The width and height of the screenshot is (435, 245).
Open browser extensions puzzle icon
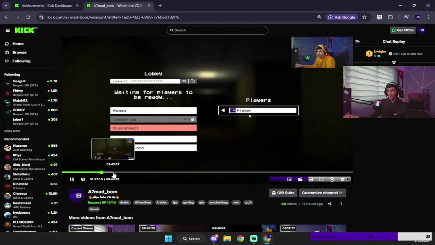click(390, 17)
